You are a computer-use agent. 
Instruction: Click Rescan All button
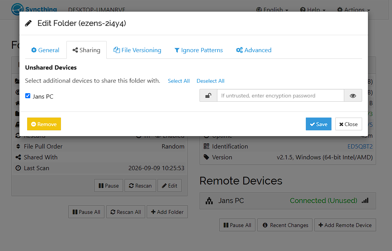126,212
